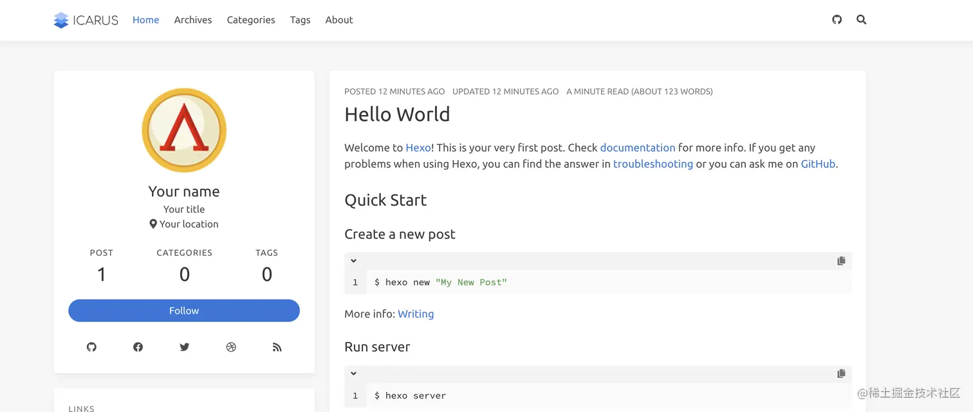Click the profile avatar image
Viewport: 973px width, 412px height.
pos(184,130)
